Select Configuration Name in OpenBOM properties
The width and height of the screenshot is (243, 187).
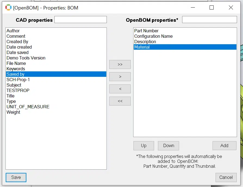pyautogui.click(x=185, y=36)
